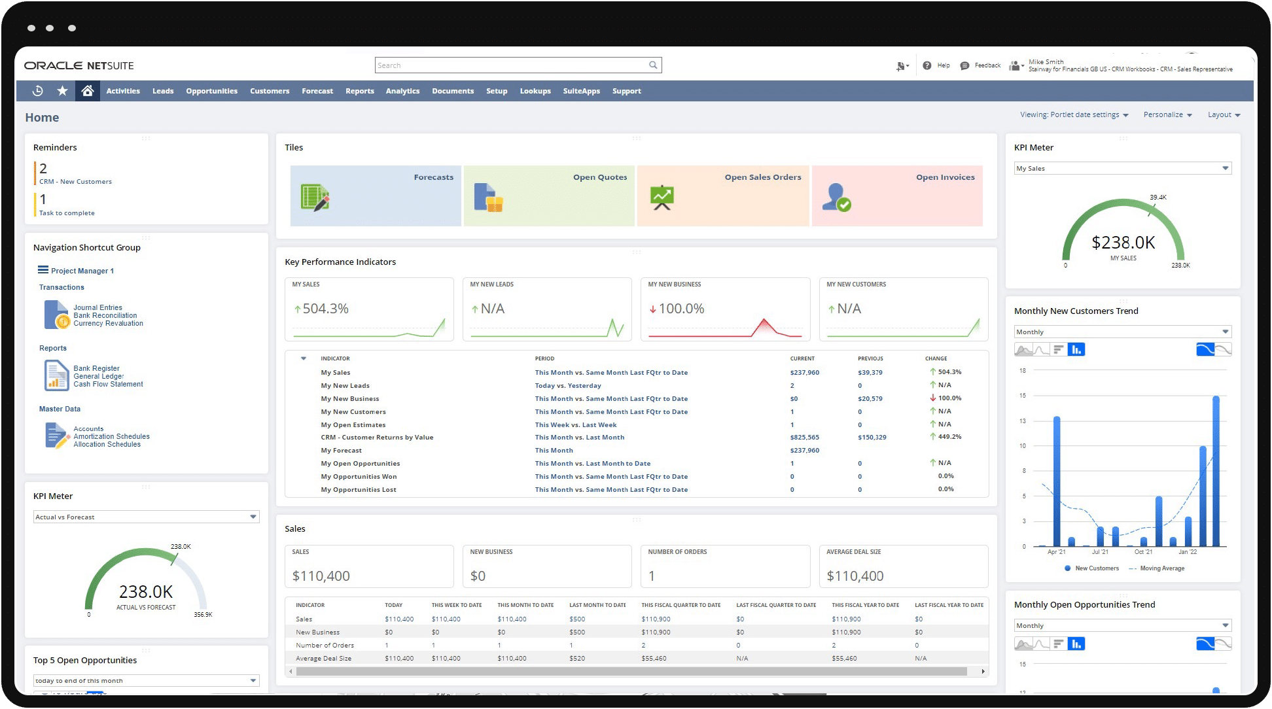Click the Open Sales Orders tile icon
The image size is (1272, 709).
click(x=662, y=198)
